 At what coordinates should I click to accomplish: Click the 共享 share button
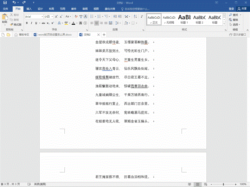point(242,8)
